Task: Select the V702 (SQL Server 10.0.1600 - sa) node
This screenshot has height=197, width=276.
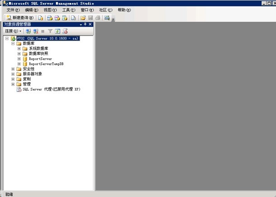Action: coord(48,38)
